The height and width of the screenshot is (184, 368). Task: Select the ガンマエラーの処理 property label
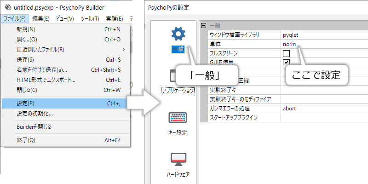(x=230, y=109)
